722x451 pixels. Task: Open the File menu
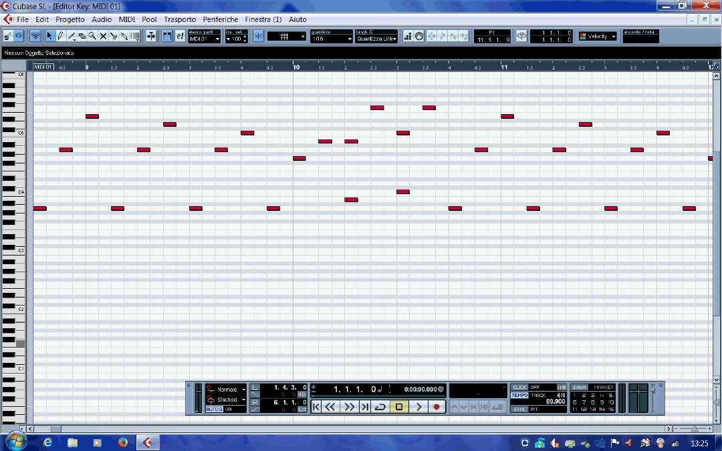click(x=23, y=19)
